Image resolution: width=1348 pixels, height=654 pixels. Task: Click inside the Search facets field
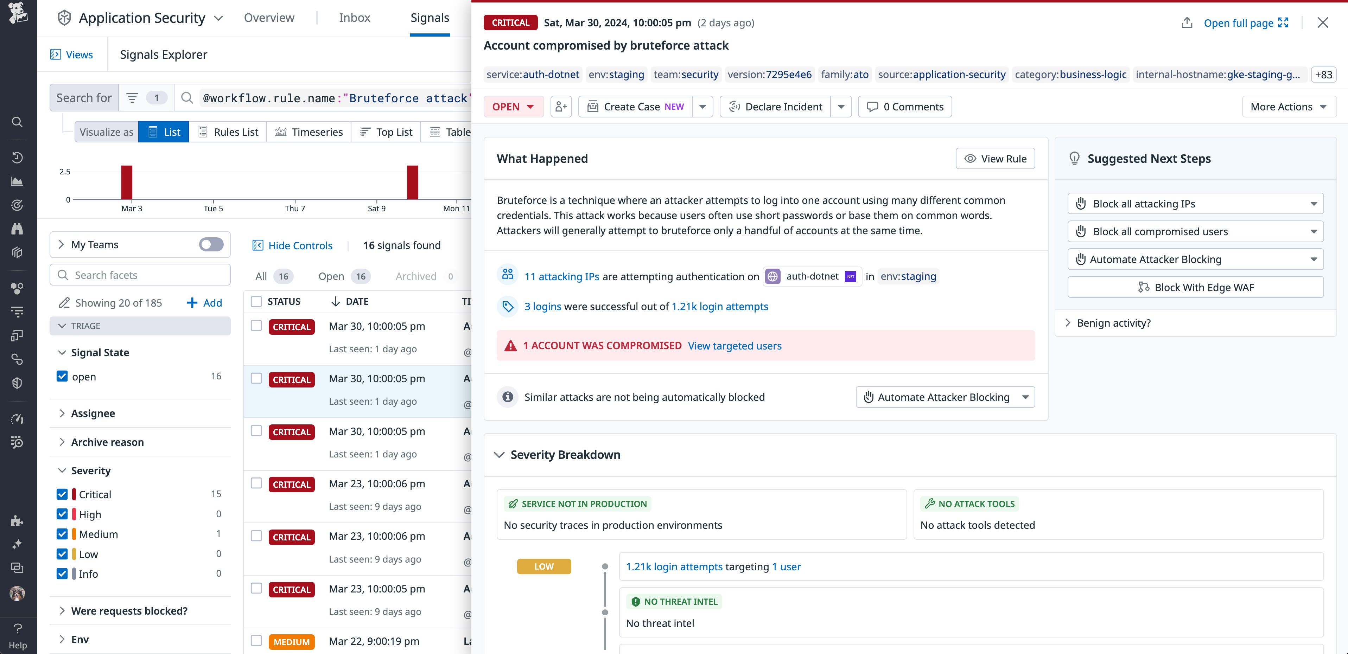pos(140,274)
